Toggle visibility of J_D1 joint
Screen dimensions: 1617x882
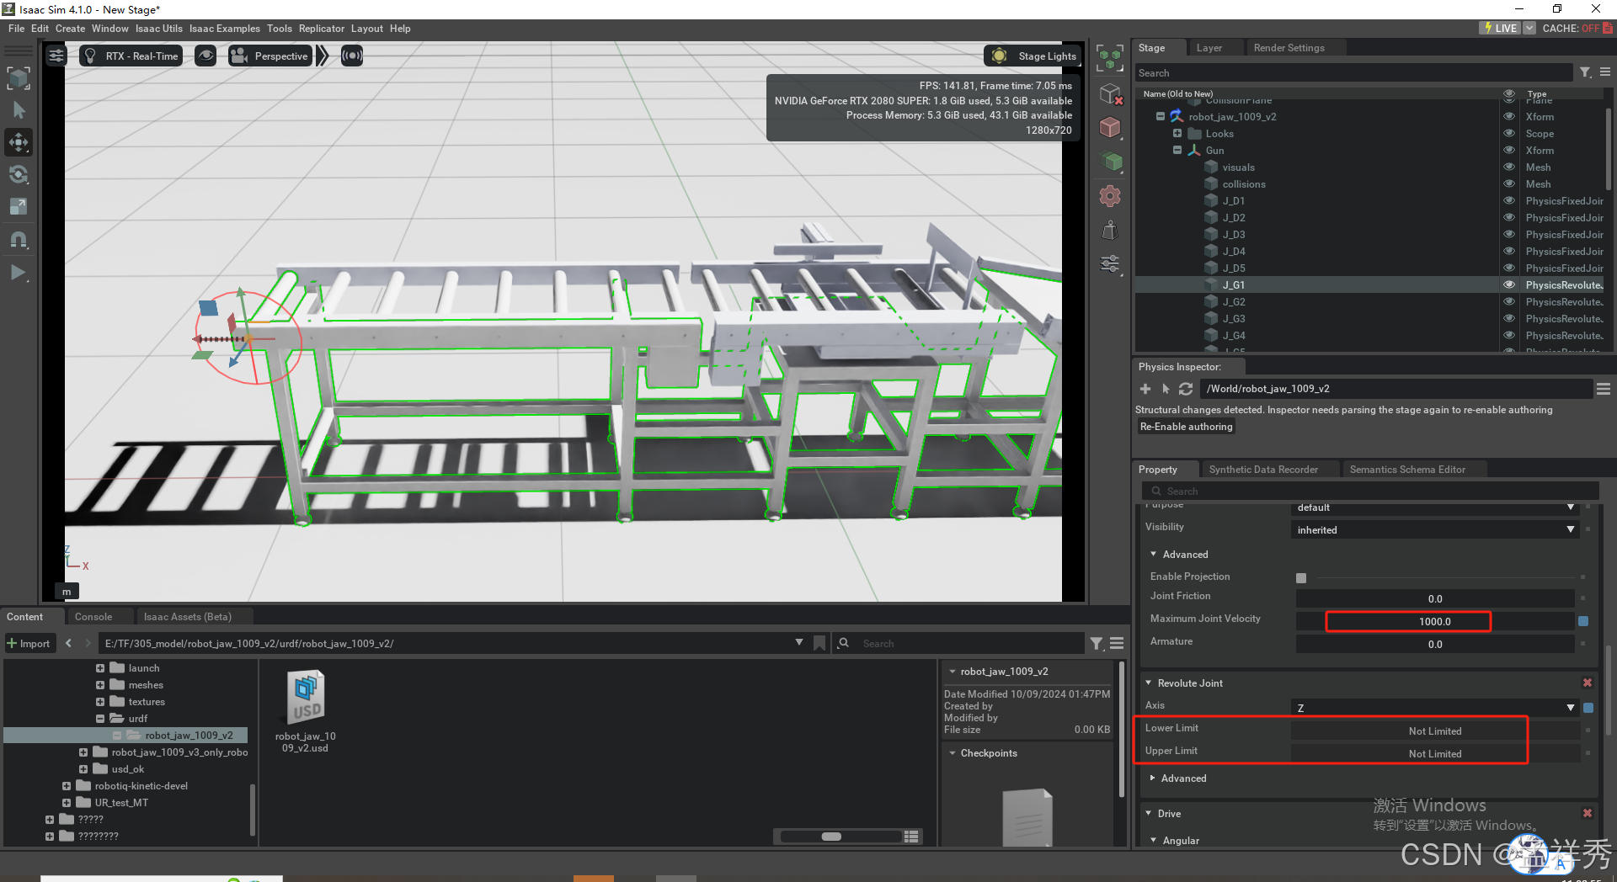pyautogui.click(x=1509, y=200)
